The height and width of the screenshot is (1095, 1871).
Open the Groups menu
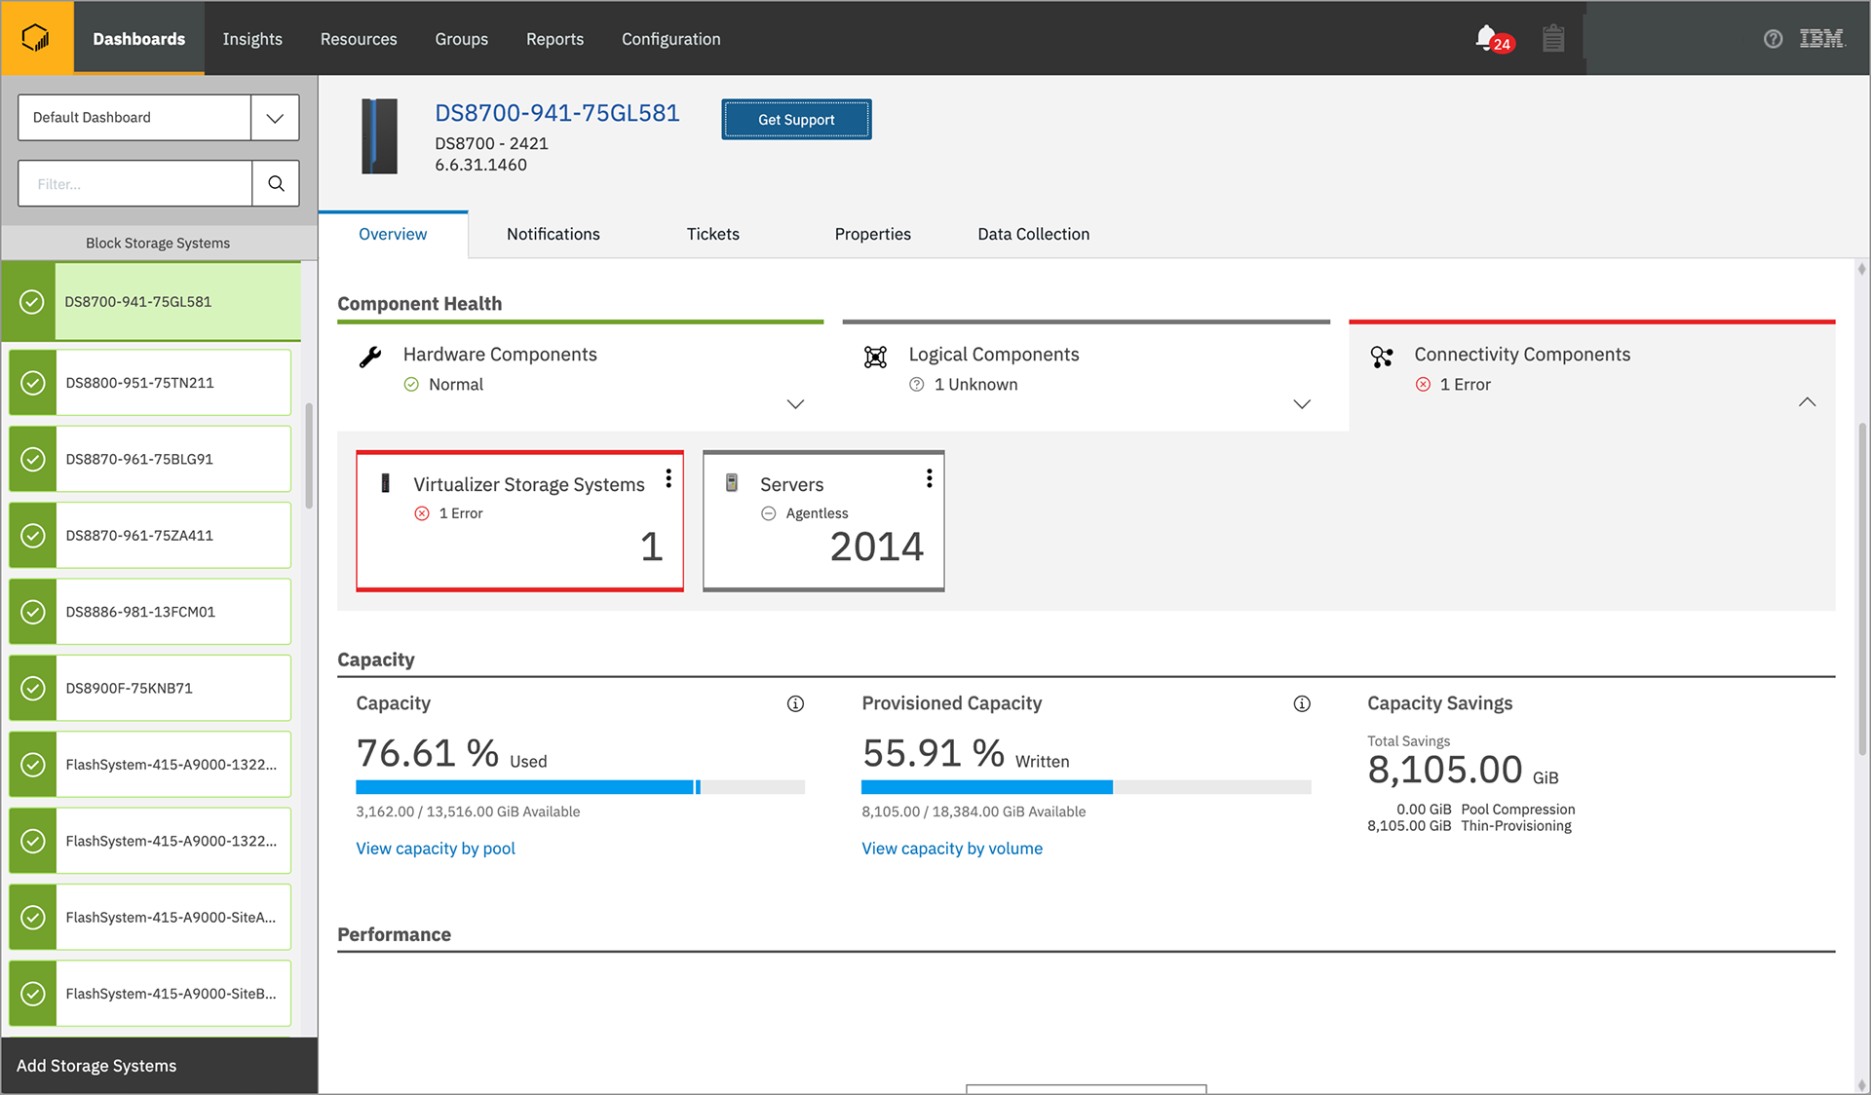[462, 39]
